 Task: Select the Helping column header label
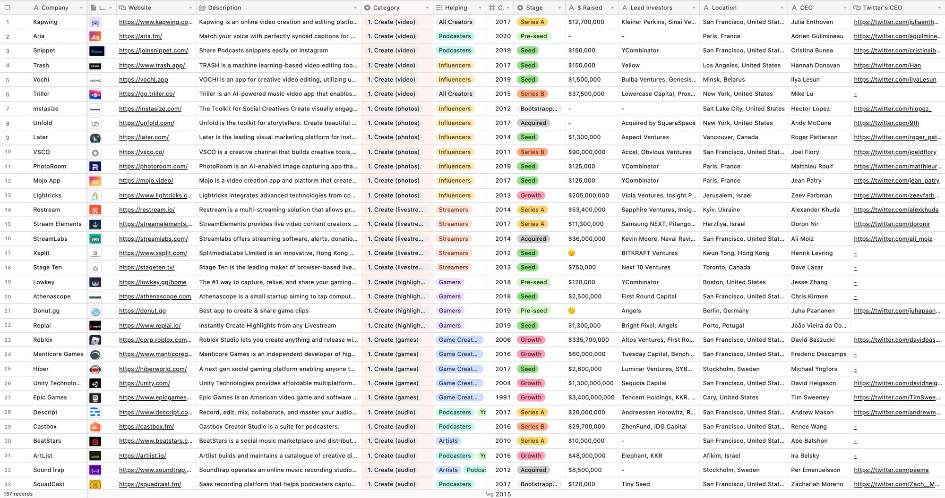click(x=455, y=8)
